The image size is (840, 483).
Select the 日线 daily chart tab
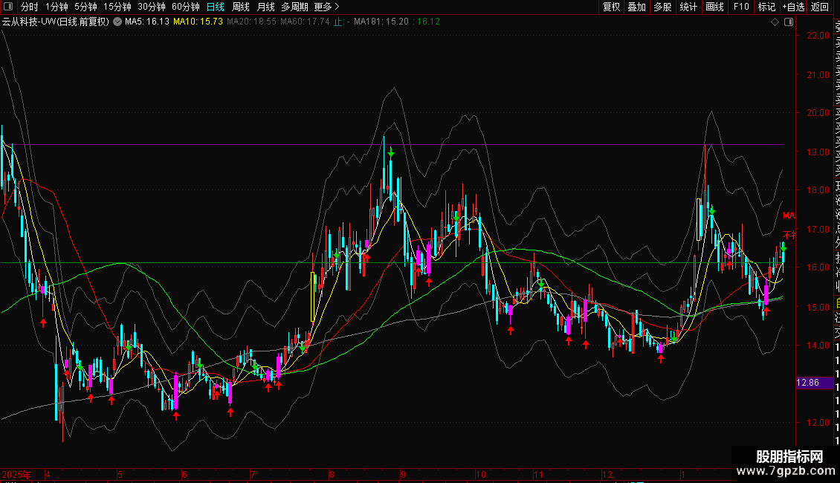coord(216,7)
